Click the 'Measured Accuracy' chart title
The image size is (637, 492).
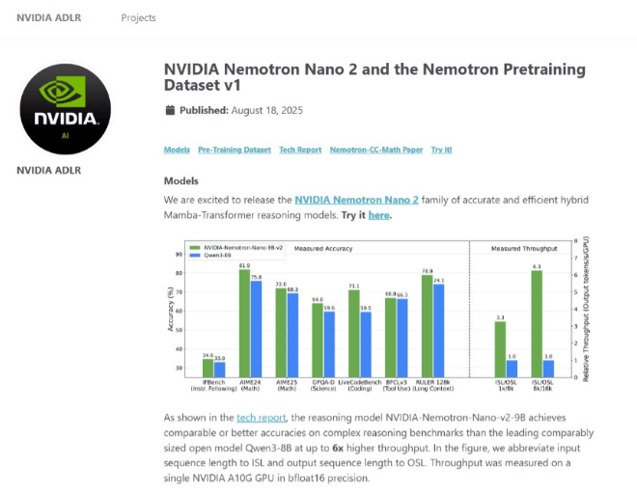click(x=323, y=249)
